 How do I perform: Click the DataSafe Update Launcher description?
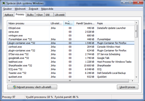pos(111,28)
